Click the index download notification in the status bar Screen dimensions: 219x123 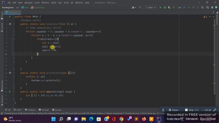coord(82,113)
